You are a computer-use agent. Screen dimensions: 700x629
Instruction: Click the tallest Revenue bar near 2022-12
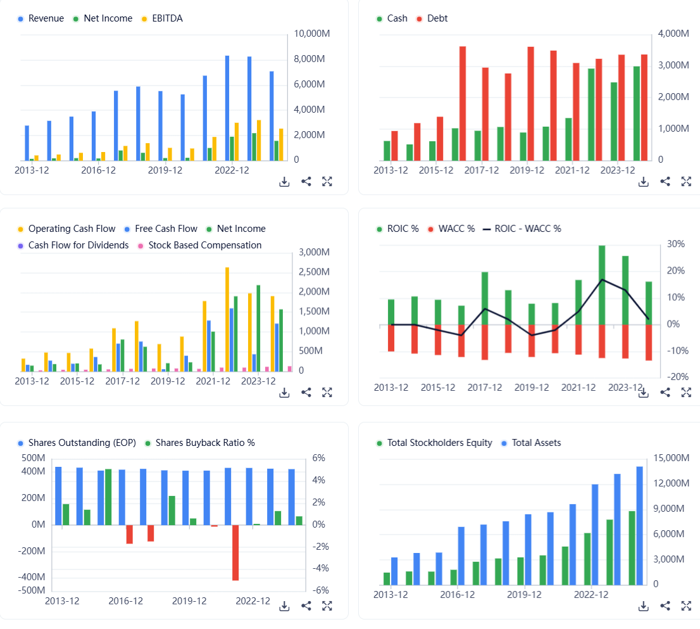[x=227, y=108]
